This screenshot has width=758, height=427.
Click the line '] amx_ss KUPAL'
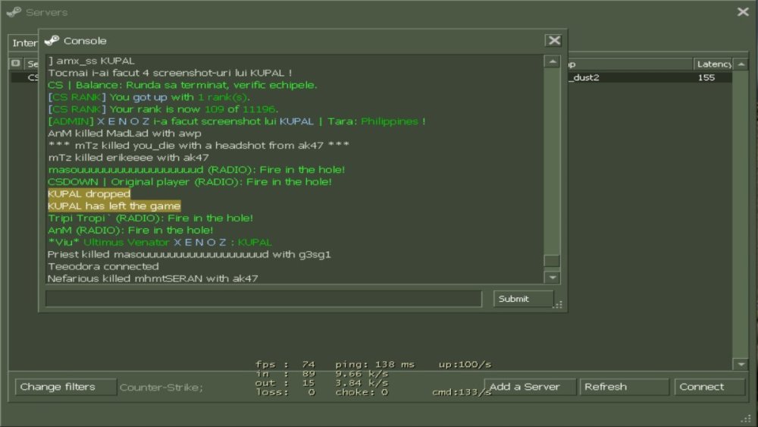[x=92, y=61]
